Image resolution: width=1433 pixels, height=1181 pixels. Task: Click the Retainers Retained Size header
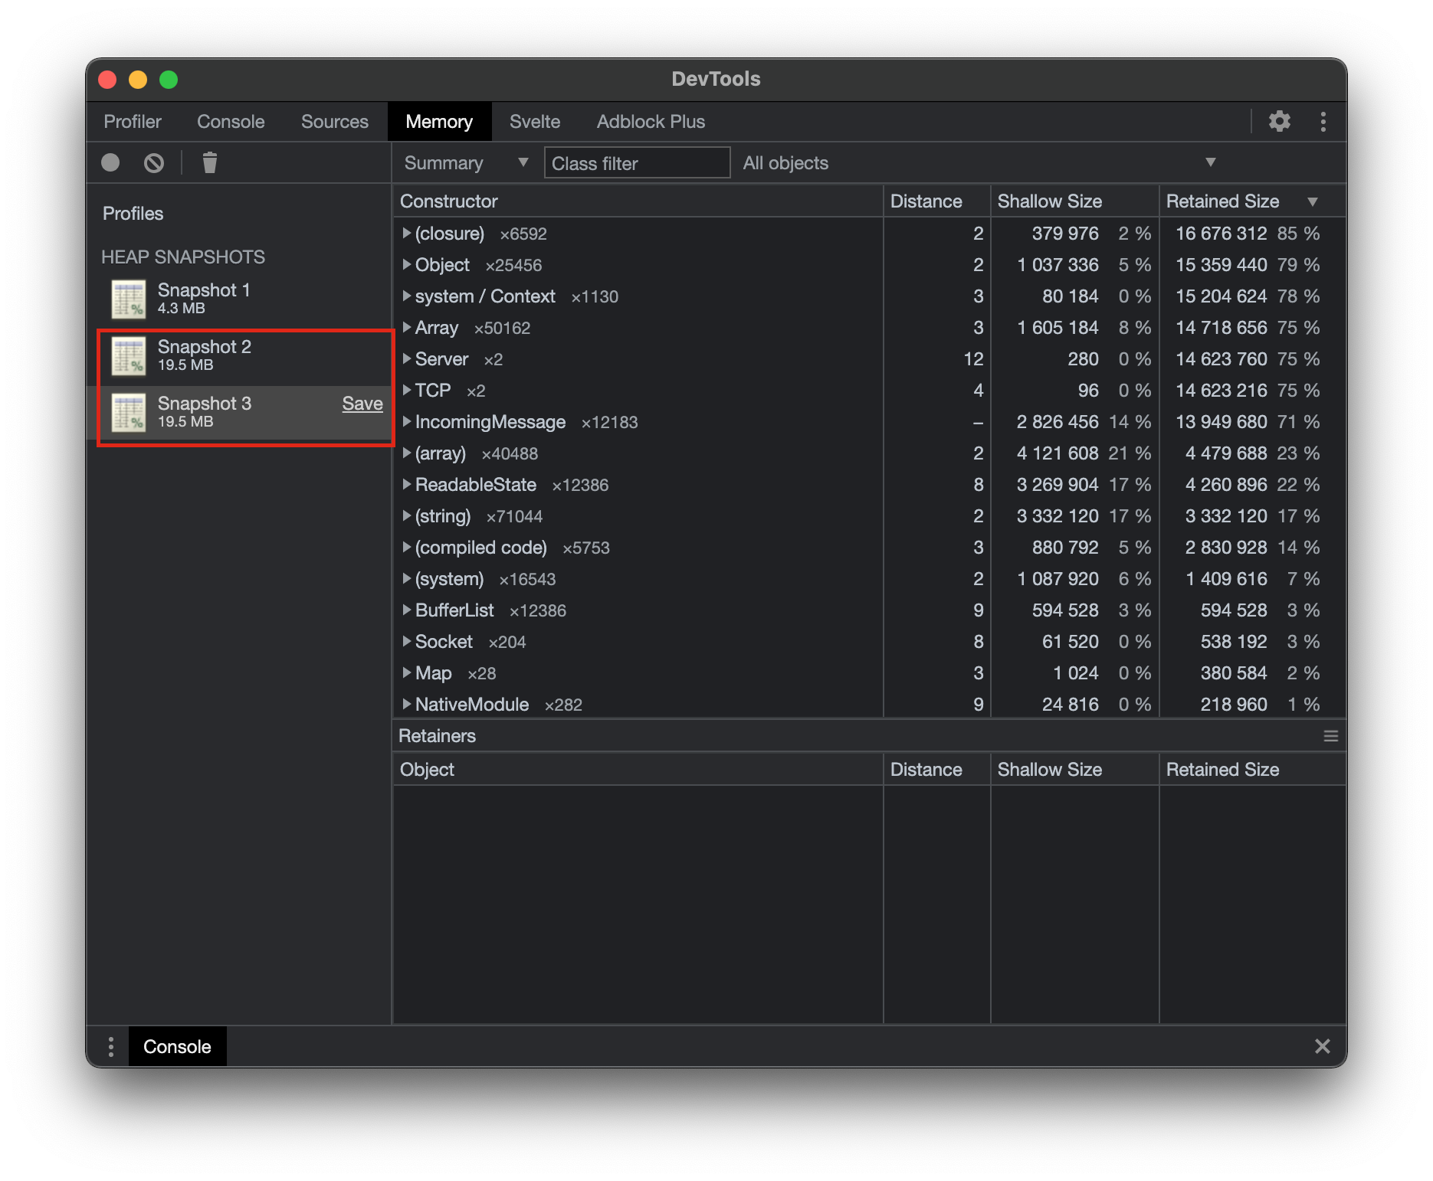[1252, 770]
